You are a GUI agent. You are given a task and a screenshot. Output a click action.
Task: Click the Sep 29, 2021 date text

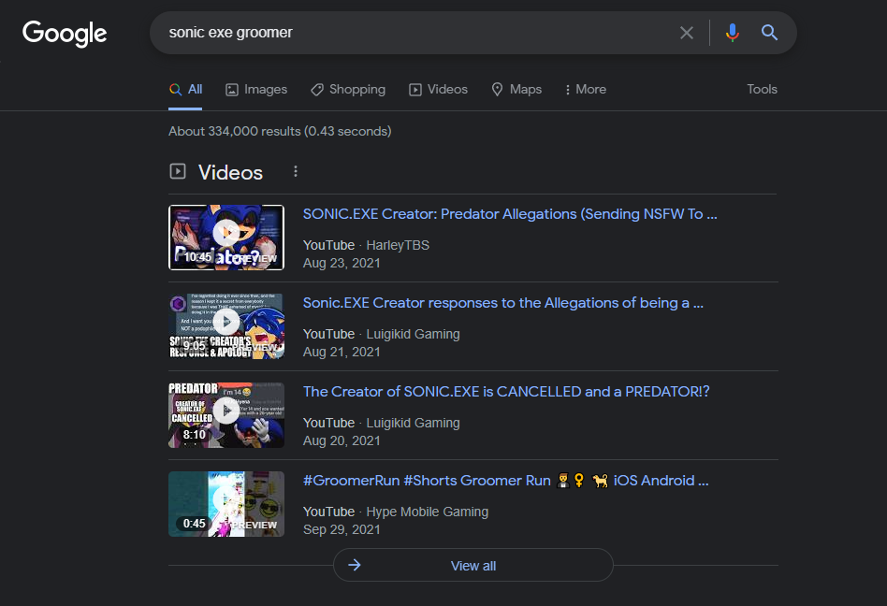pyautogui.click(x=342, y=529)
